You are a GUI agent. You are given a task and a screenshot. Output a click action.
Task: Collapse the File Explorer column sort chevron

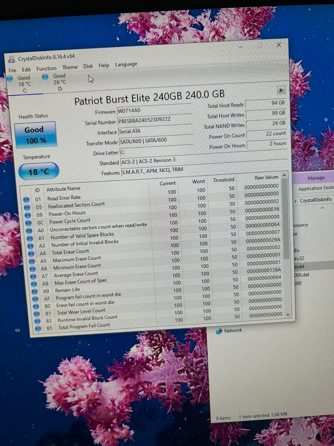pos(322,208)
